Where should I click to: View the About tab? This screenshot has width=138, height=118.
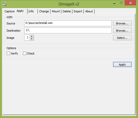point(89,11)
